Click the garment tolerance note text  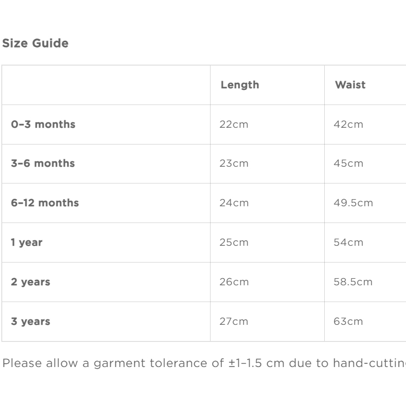click(203, 363)
